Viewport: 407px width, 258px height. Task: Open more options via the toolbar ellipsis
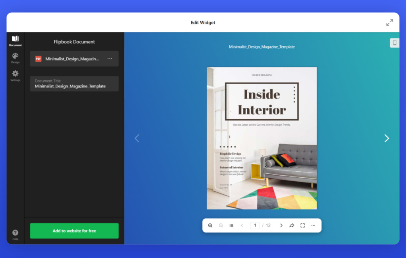pyautogui.click(x=313, y=225)
